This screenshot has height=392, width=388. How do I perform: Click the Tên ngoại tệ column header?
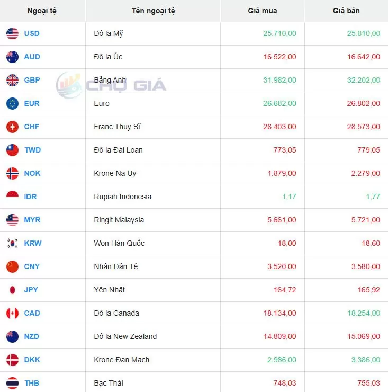coord(153,11)
